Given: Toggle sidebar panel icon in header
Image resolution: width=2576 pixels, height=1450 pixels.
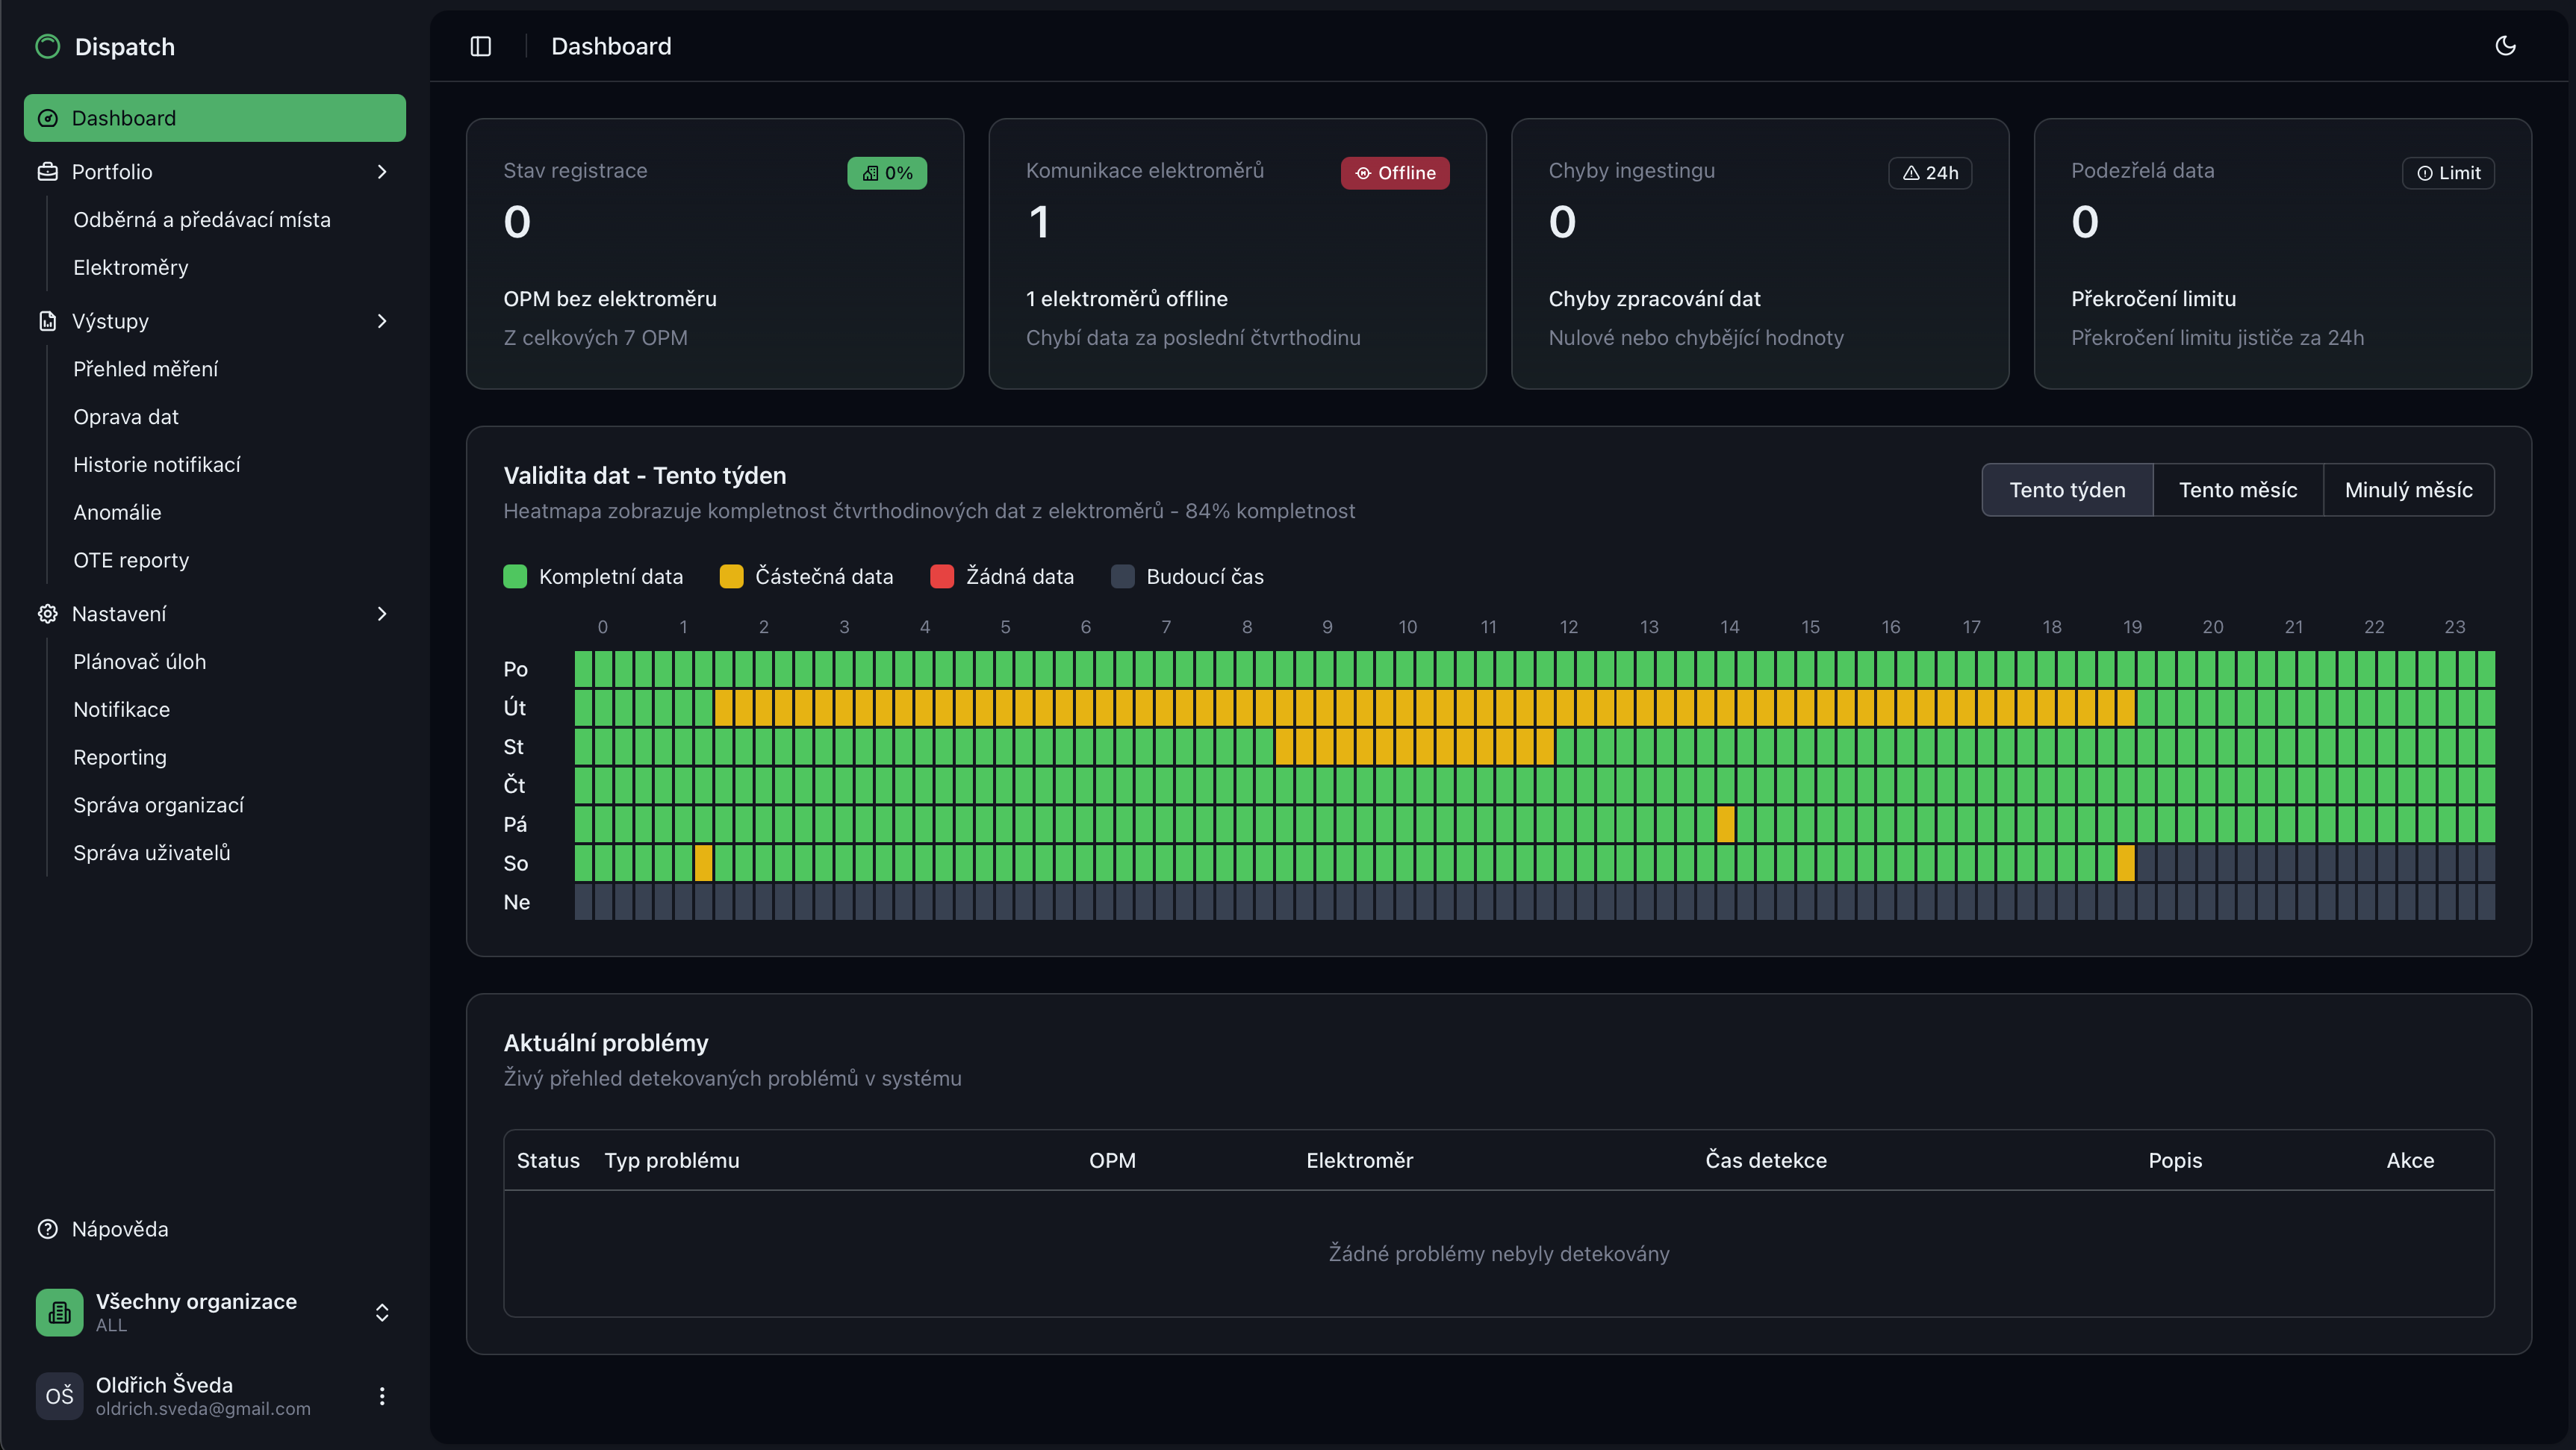Looking at the screenshot, I should 481,46.
